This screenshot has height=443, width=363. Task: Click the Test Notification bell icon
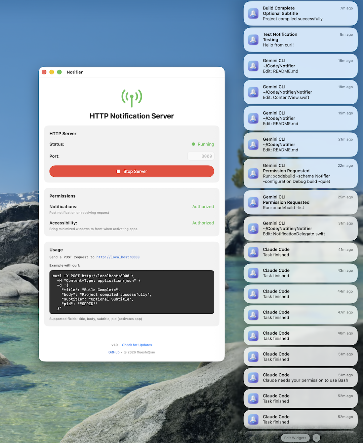pos(253,40)
